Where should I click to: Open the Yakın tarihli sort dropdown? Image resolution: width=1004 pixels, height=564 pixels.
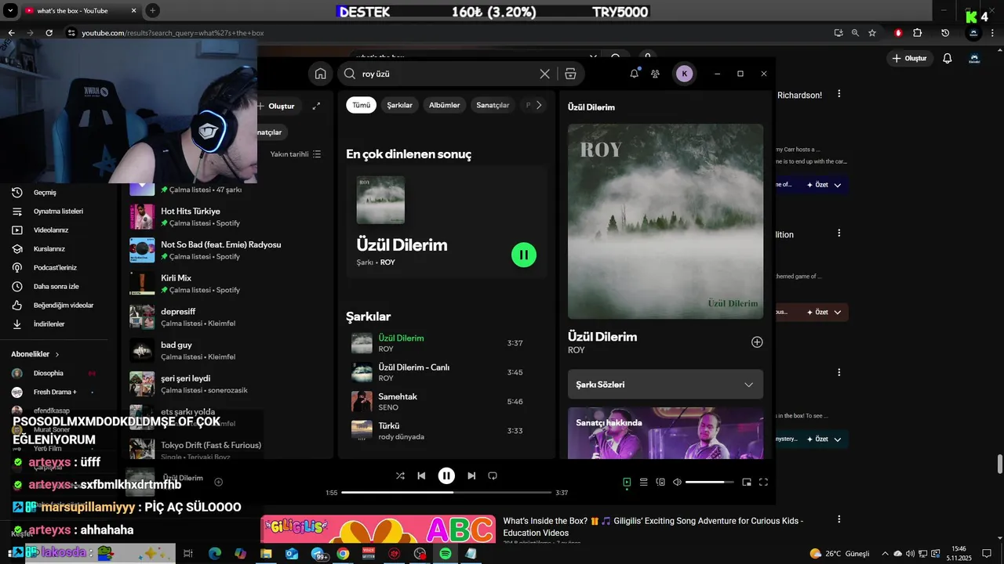(x=296, y=154)
